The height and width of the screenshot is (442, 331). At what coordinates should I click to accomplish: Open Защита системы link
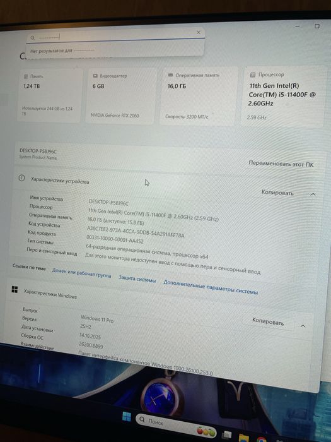(137, 279)
